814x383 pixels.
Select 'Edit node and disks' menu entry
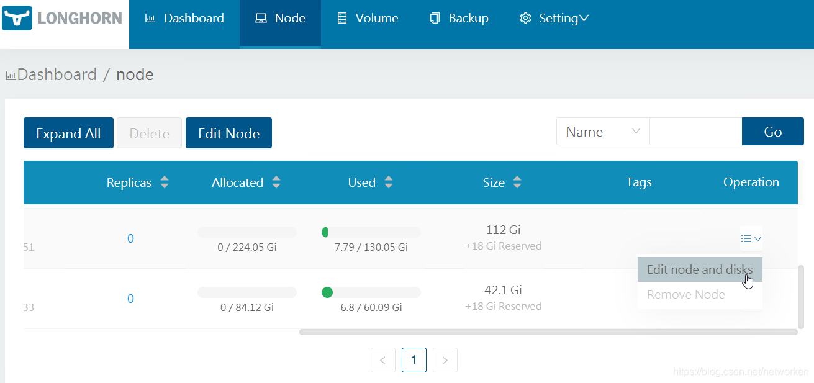(700, 269)
